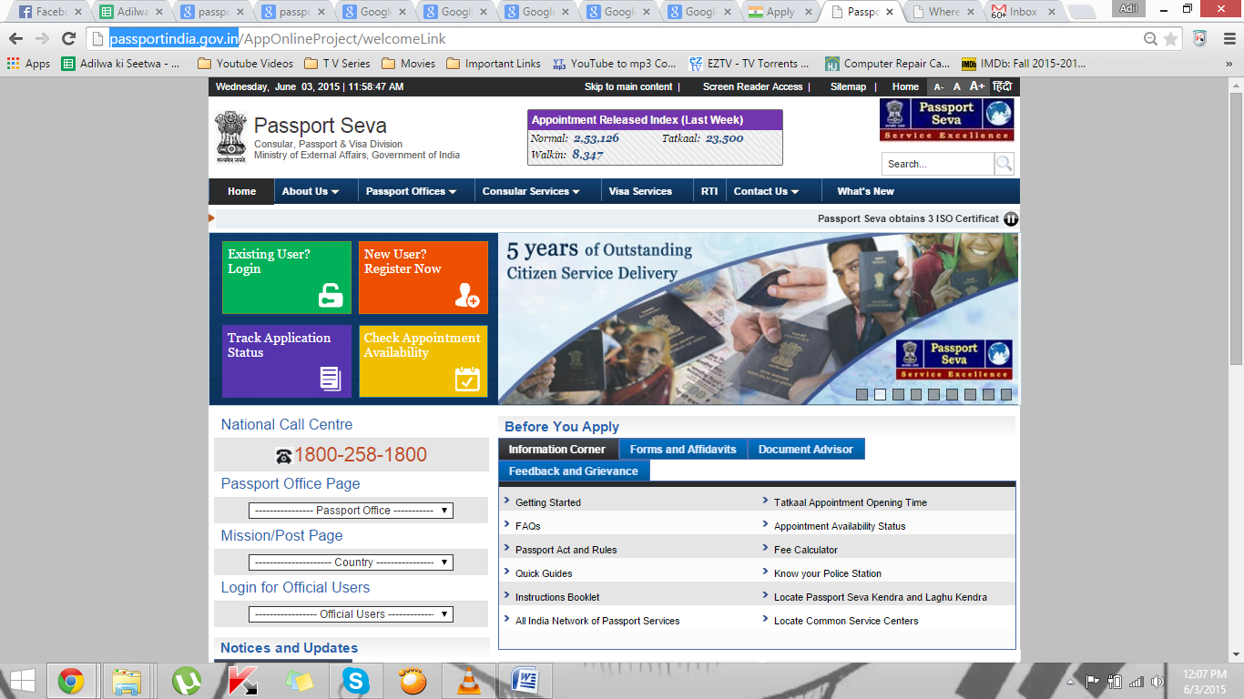Bookmark page using the star icon
Viewport: 1244px width, 699px height.
(1170, 39)
